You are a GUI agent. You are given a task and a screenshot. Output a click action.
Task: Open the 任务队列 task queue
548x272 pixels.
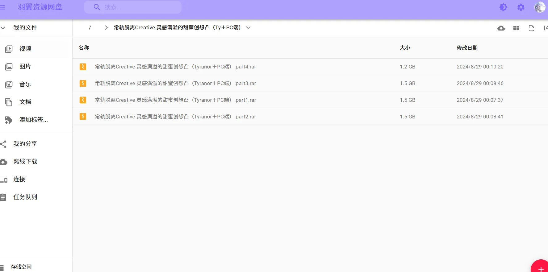tap(25, 197)
